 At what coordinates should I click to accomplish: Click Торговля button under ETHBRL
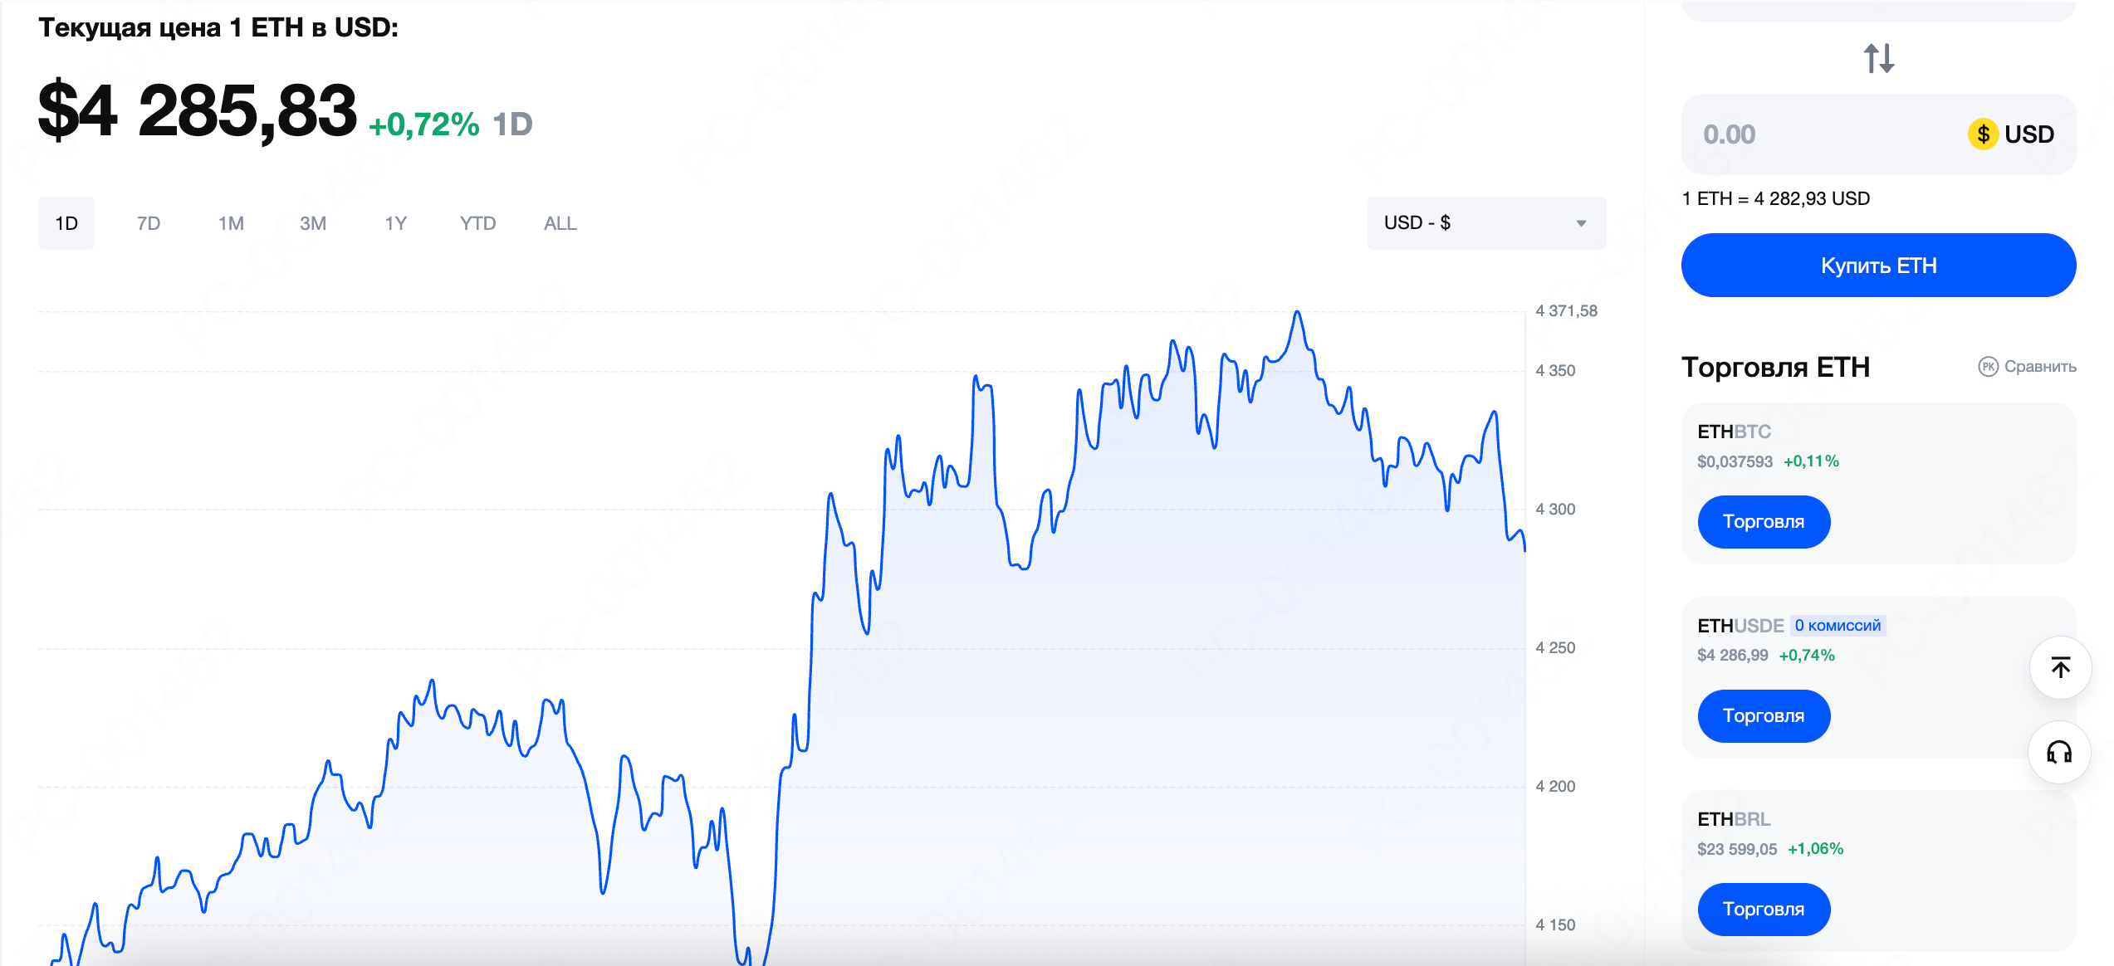point(1764,910)
